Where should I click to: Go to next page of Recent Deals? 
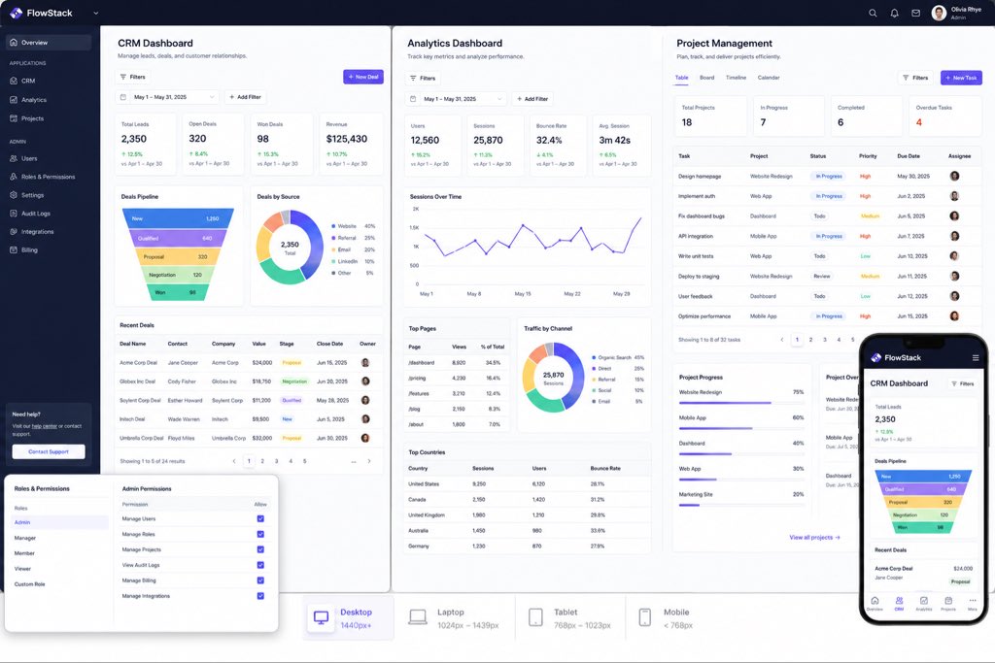pos(368,461)
